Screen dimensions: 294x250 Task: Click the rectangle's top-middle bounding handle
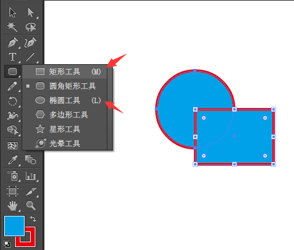coord(235,109)
